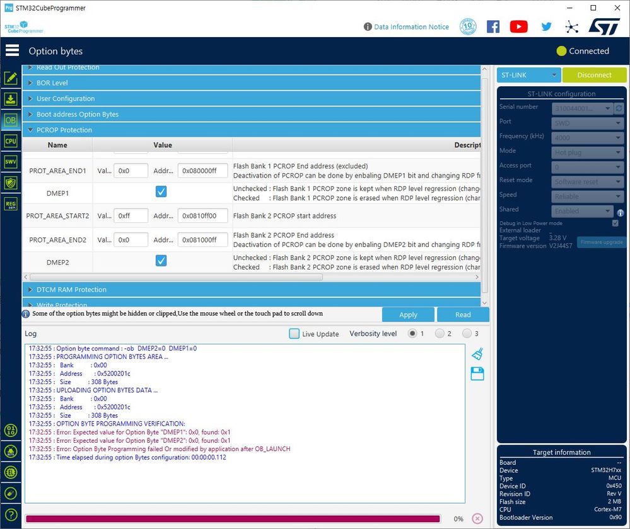Image resolution: width=630 pixels, height=529 pixels.
Task: Click the progress bar at bottom
Action: (233, 519)
